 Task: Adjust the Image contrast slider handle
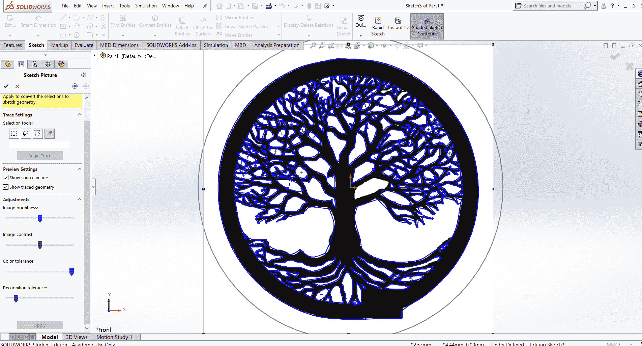[40, 245]
